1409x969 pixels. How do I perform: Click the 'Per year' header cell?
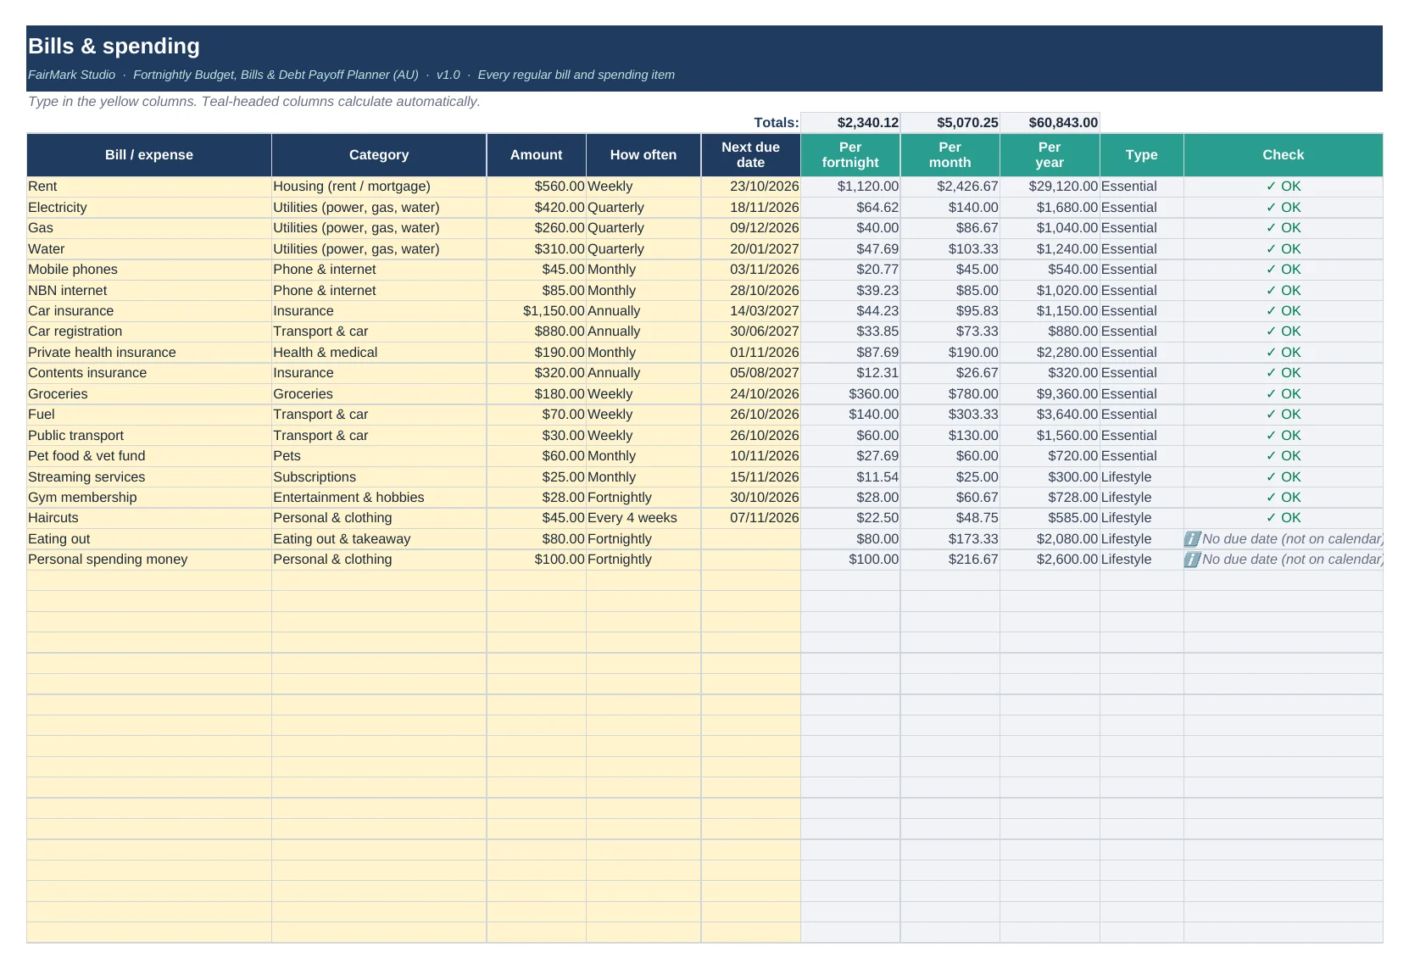click(x=1050, y=155)
